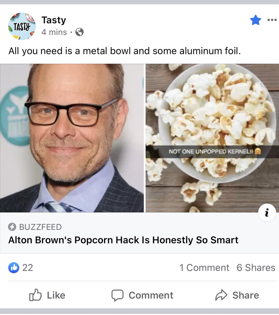Image resolution: width=279 pixels, height=315 pixels.
Task: Click the speech bubble Comment icon
Action: [117, 295]
